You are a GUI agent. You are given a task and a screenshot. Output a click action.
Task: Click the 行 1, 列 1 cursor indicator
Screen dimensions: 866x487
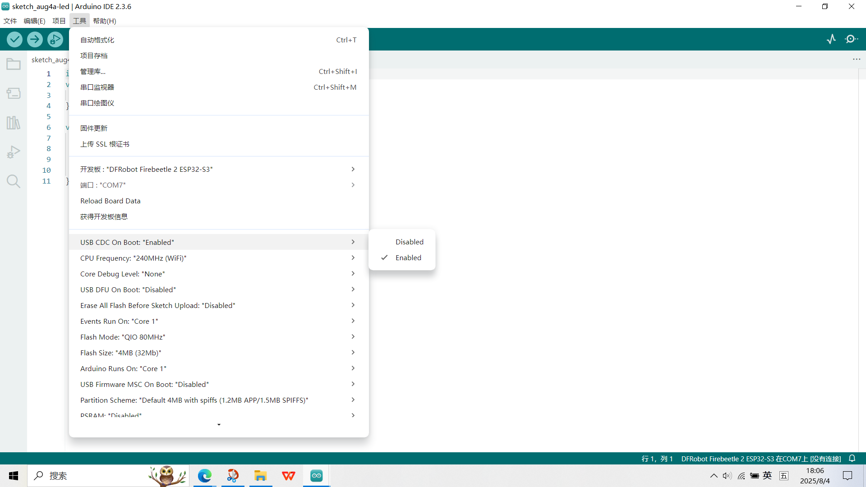click(x=657, y=459)
